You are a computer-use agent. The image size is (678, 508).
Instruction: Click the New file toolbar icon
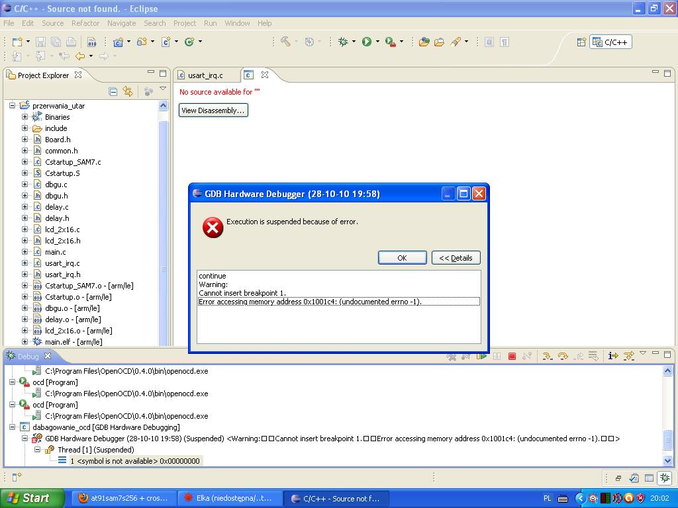[x=17, y=42]
